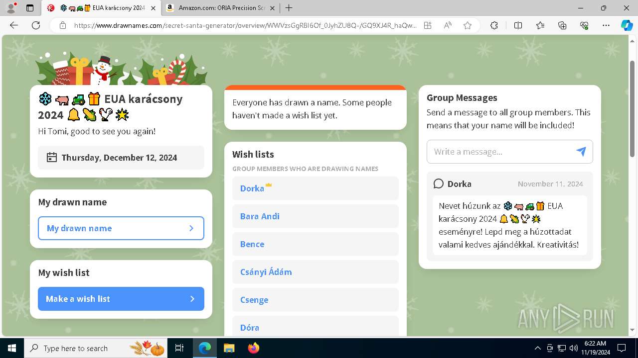Viewport: 638px width, 358px height.
Task: Open Collections panel
Action: [x=562, y=25]
